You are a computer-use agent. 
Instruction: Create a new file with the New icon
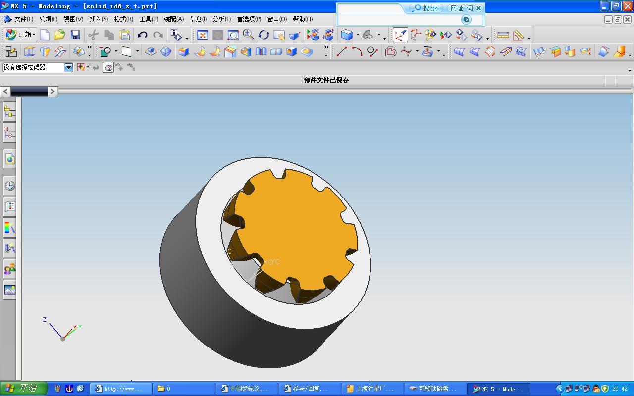coord(45,35)
